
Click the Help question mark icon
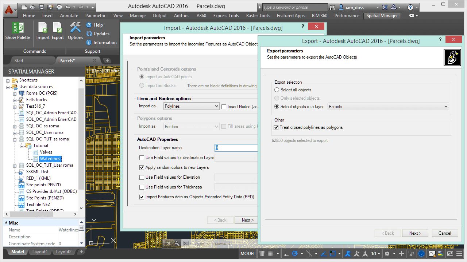89,25
